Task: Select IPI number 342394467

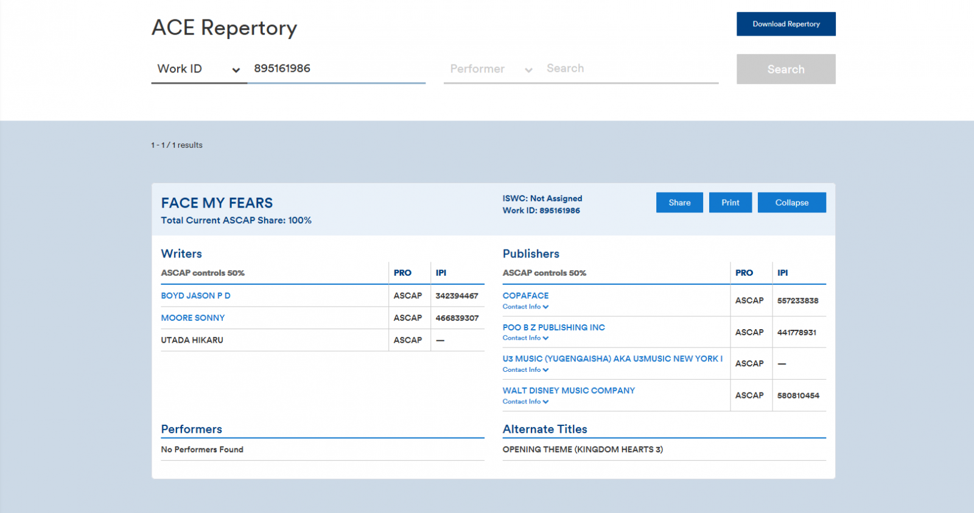Action: pos(457,296)
